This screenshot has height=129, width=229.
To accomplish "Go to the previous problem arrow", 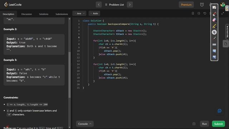I will [x=99, y=5].
